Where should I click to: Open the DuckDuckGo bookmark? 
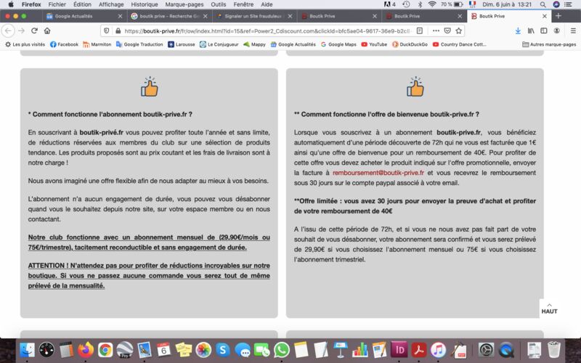point(410,44)
